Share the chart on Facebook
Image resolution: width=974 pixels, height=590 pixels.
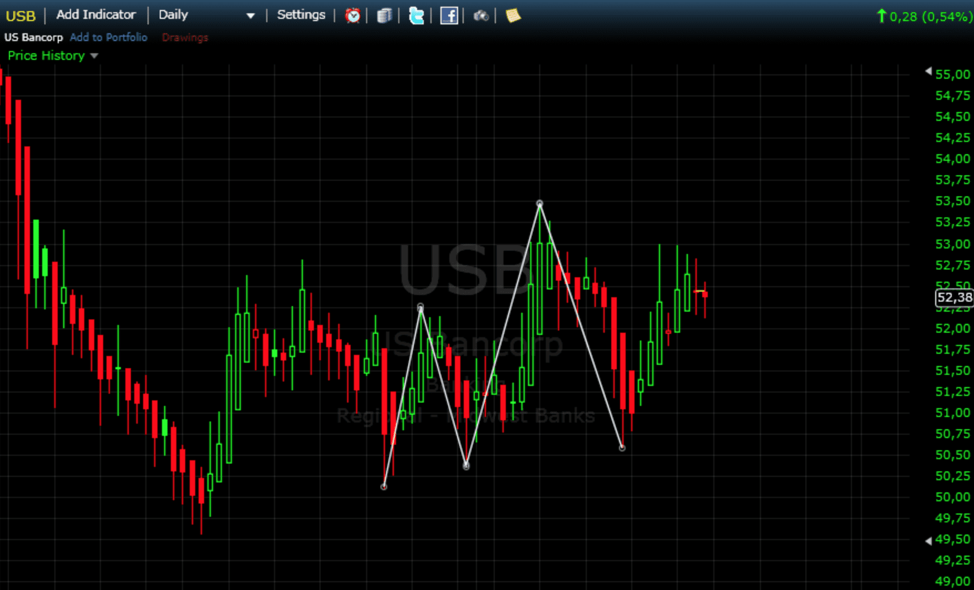[449, 16]
